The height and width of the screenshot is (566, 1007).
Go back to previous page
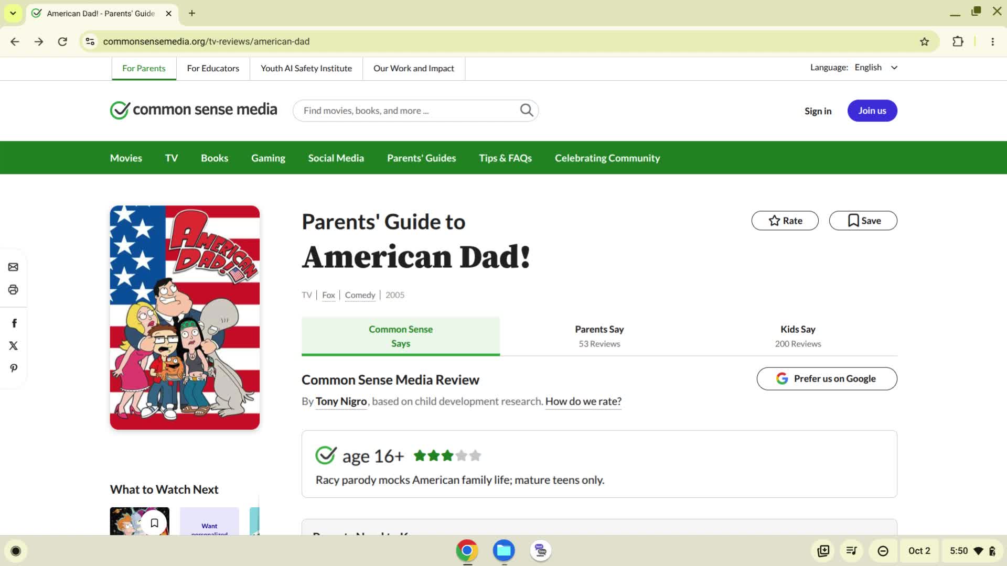click(15, 41)
